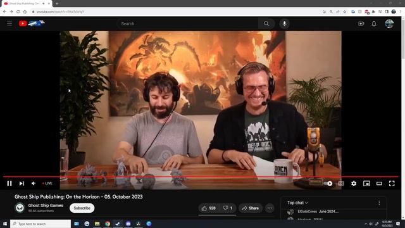Share the video

point(251,208)
